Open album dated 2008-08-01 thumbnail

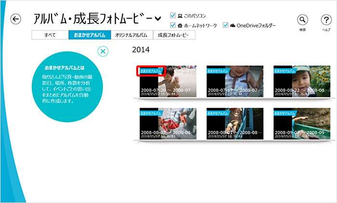pos(235,124)
